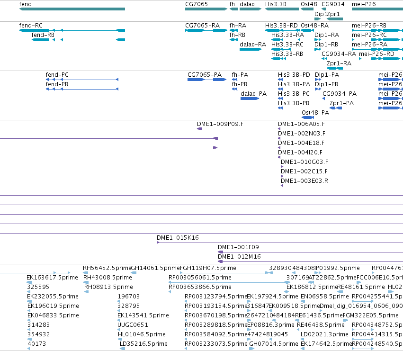The height and width of the screenshot is (351, 403).
Task: Click the DME1-012M16 clone label
Action: [x=239, y=257]
